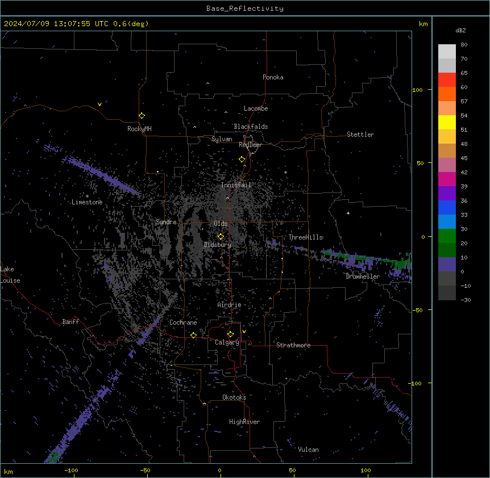Click the Innisfail city label
This screenshot has width=490, height=478.
pyautogui.click(x=236, y=185)
